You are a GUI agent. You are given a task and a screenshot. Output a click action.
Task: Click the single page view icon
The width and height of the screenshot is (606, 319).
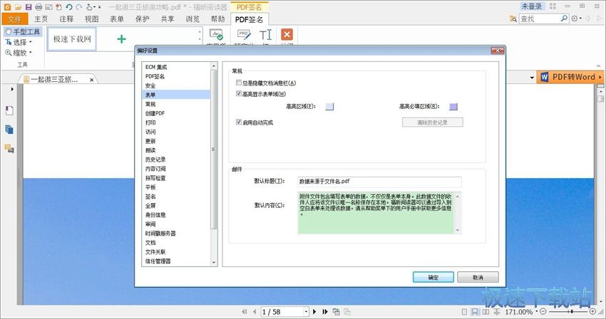click(465, 312)
